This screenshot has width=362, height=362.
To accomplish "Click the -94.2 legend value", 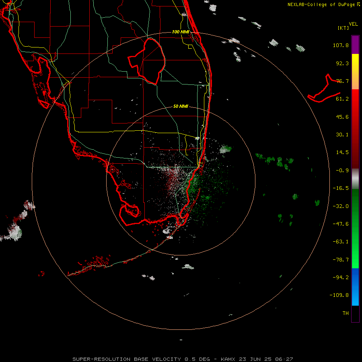I will click(341, 277).
